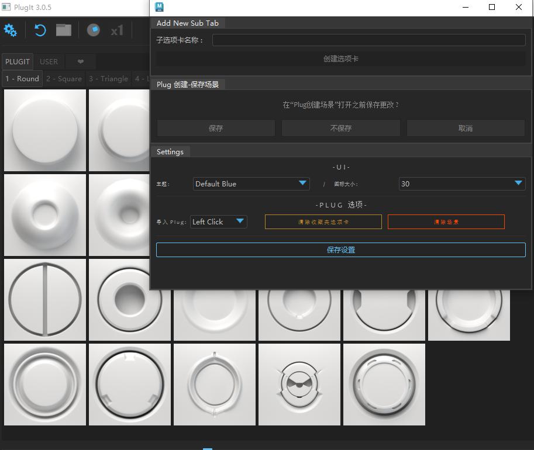Click the 保存设置 button
Screen dimensions: 534x450
pyautogui.click(x=340, y=250)
